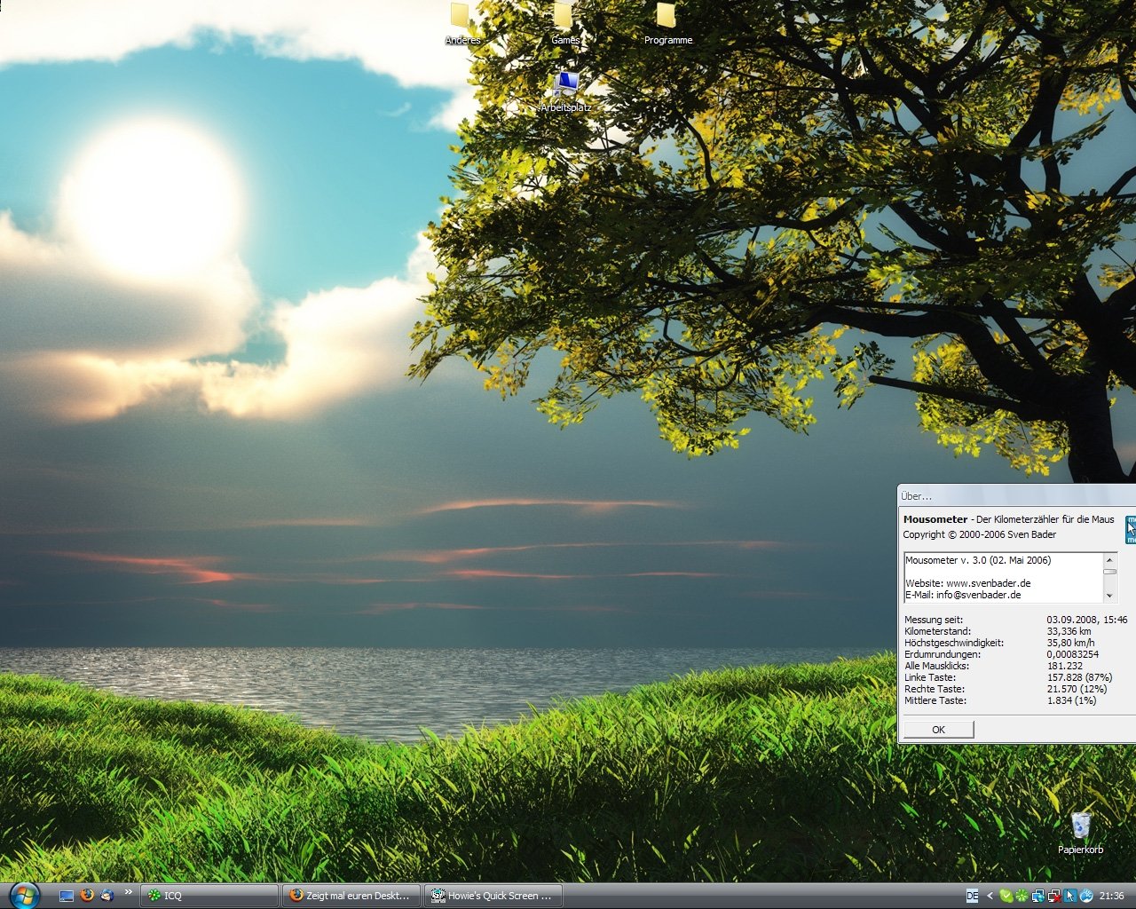Switch to the ICQ taskbar button
The image size is (1136, 909).
[209, 896]
